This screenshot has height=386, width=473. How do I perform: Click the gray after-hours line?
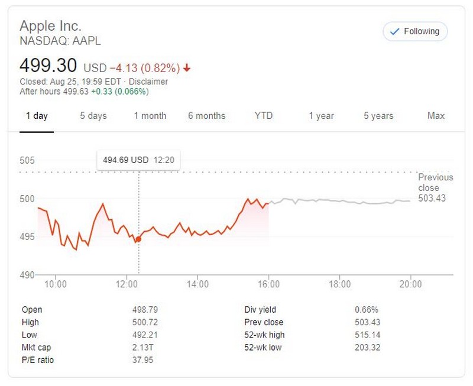343,202
